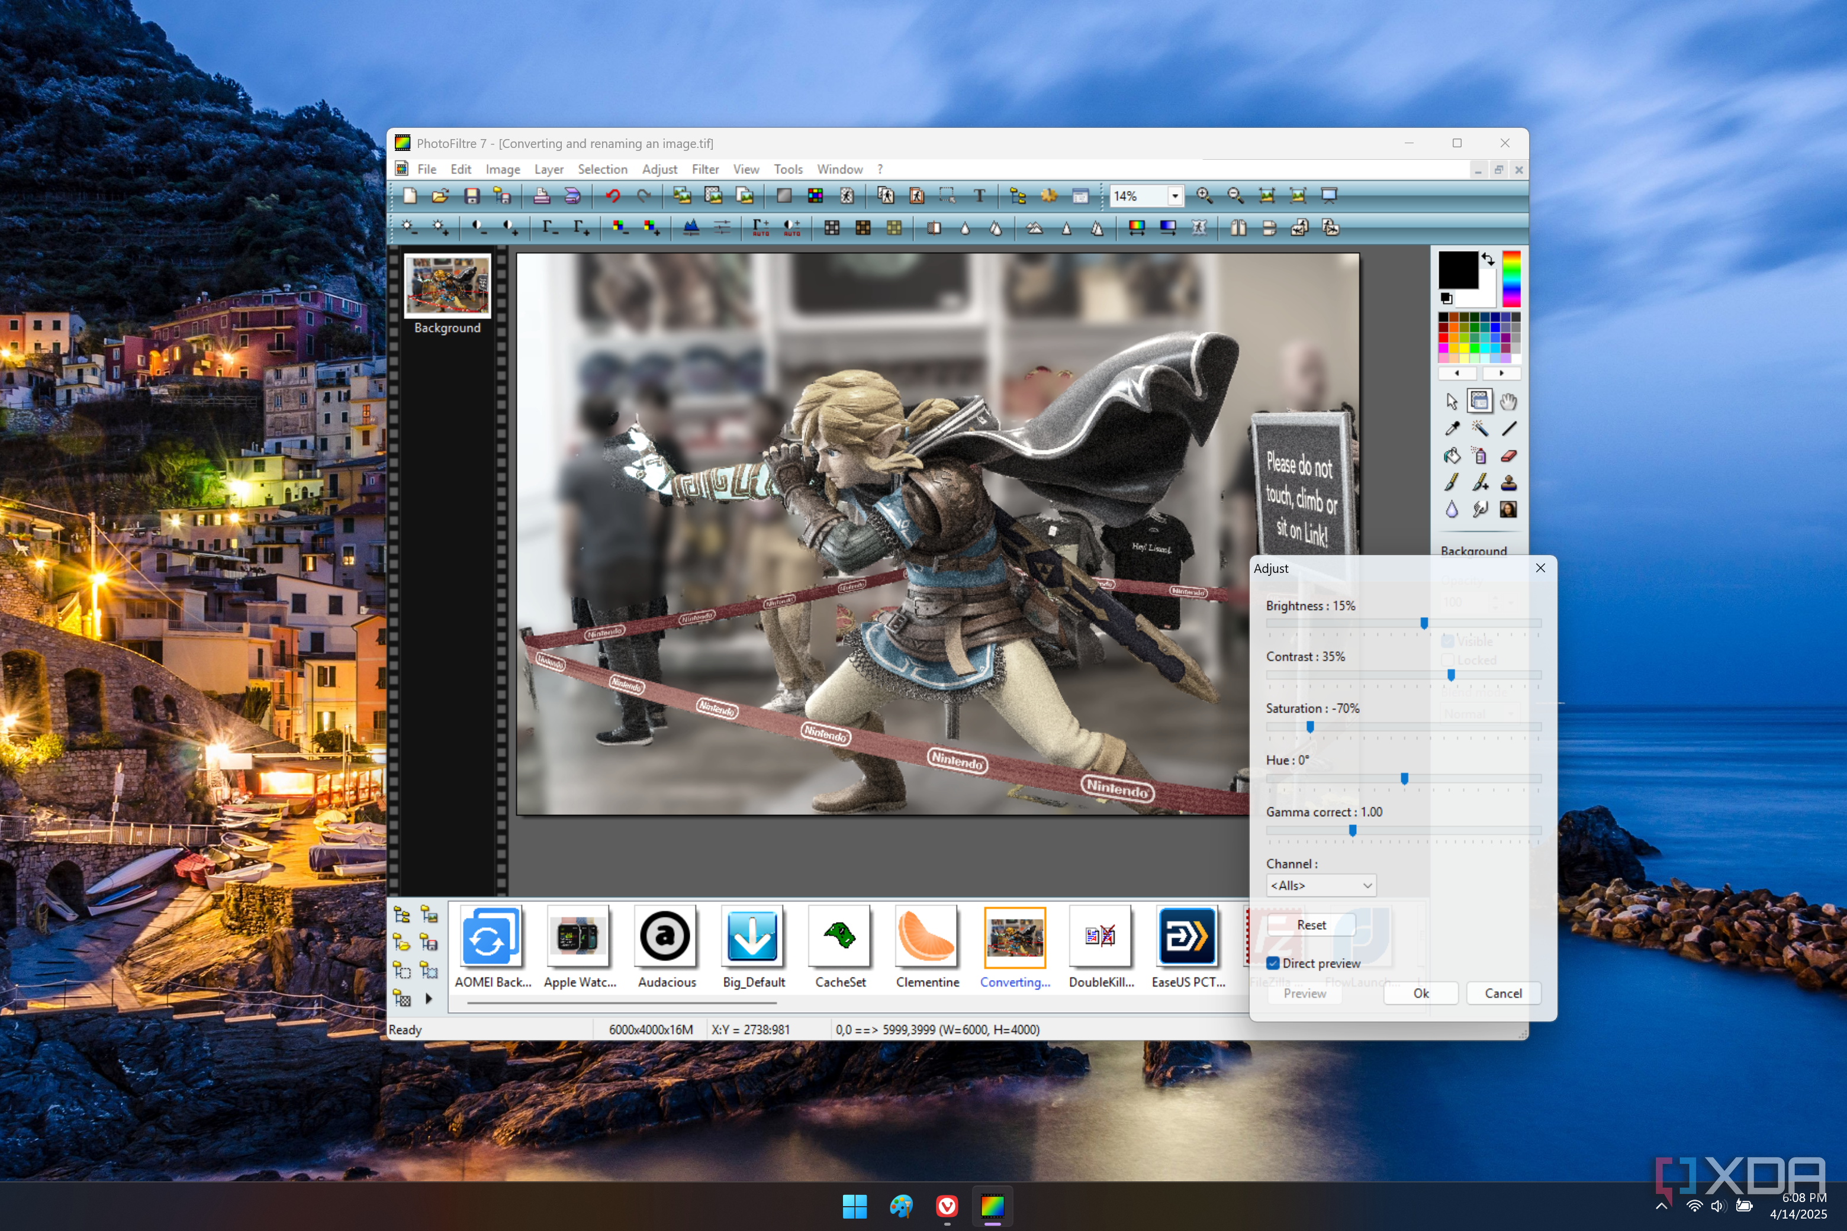Click the Brightness minus icon

click(409, 228)
